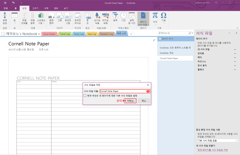Image resolution: width=240 pixels, height=155 pixels.
Task: Click the Link globe icon
Action: click(x=87, y=16)
